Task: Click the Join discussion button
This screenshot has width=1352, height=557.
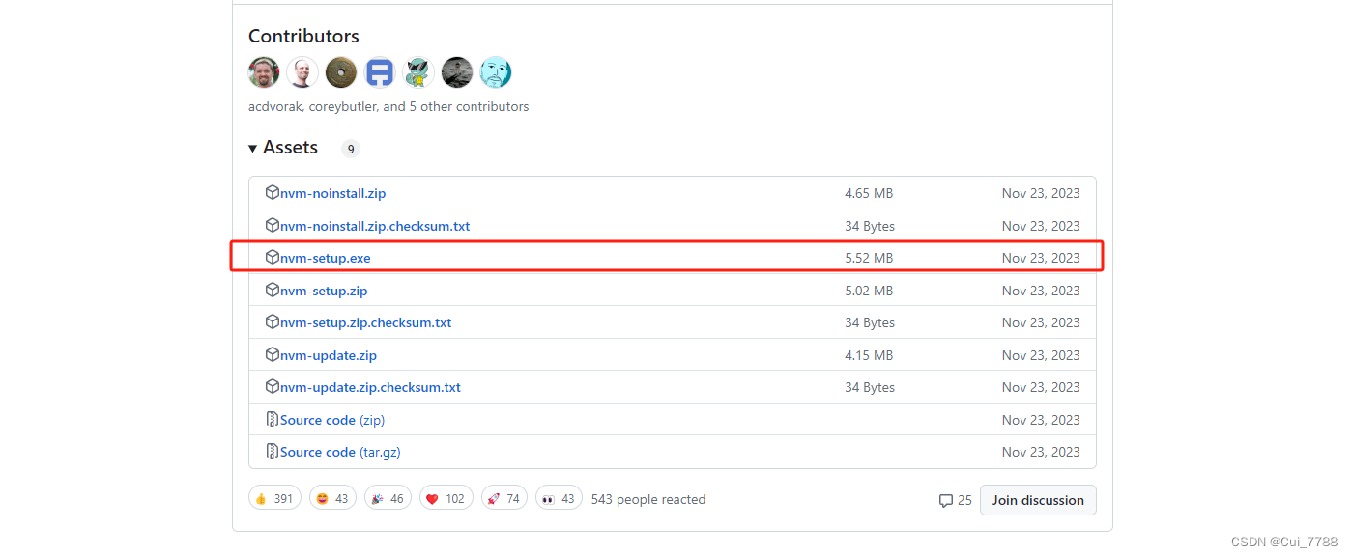Action: (x=1038, y=500)
